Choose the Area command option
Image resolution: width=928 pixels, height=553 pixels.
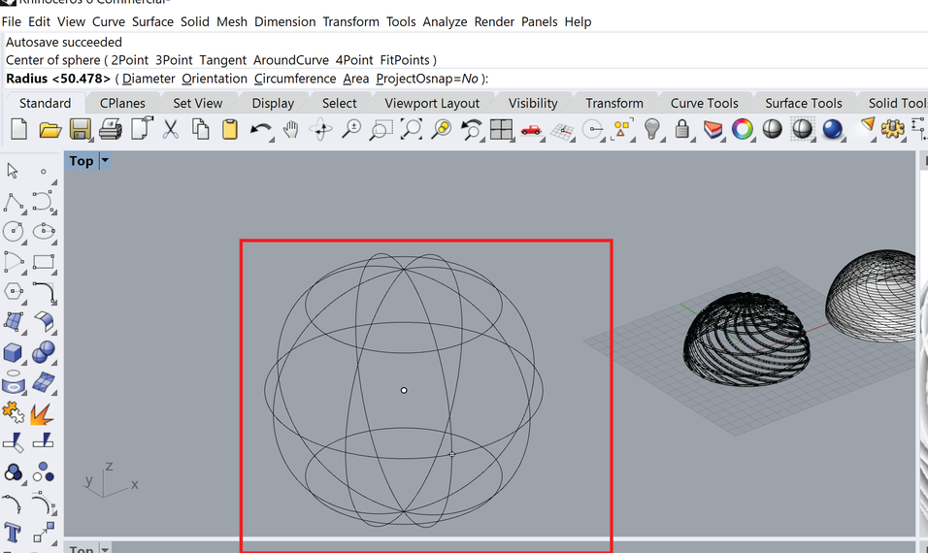(355, 79)
